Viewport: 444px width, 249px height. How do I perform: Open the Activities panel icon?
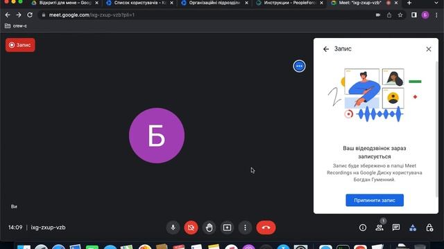pyautogui.click(x=413, y=228)
